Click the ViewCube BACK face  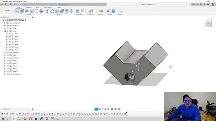pyautogui.click(x=208, y=23)
